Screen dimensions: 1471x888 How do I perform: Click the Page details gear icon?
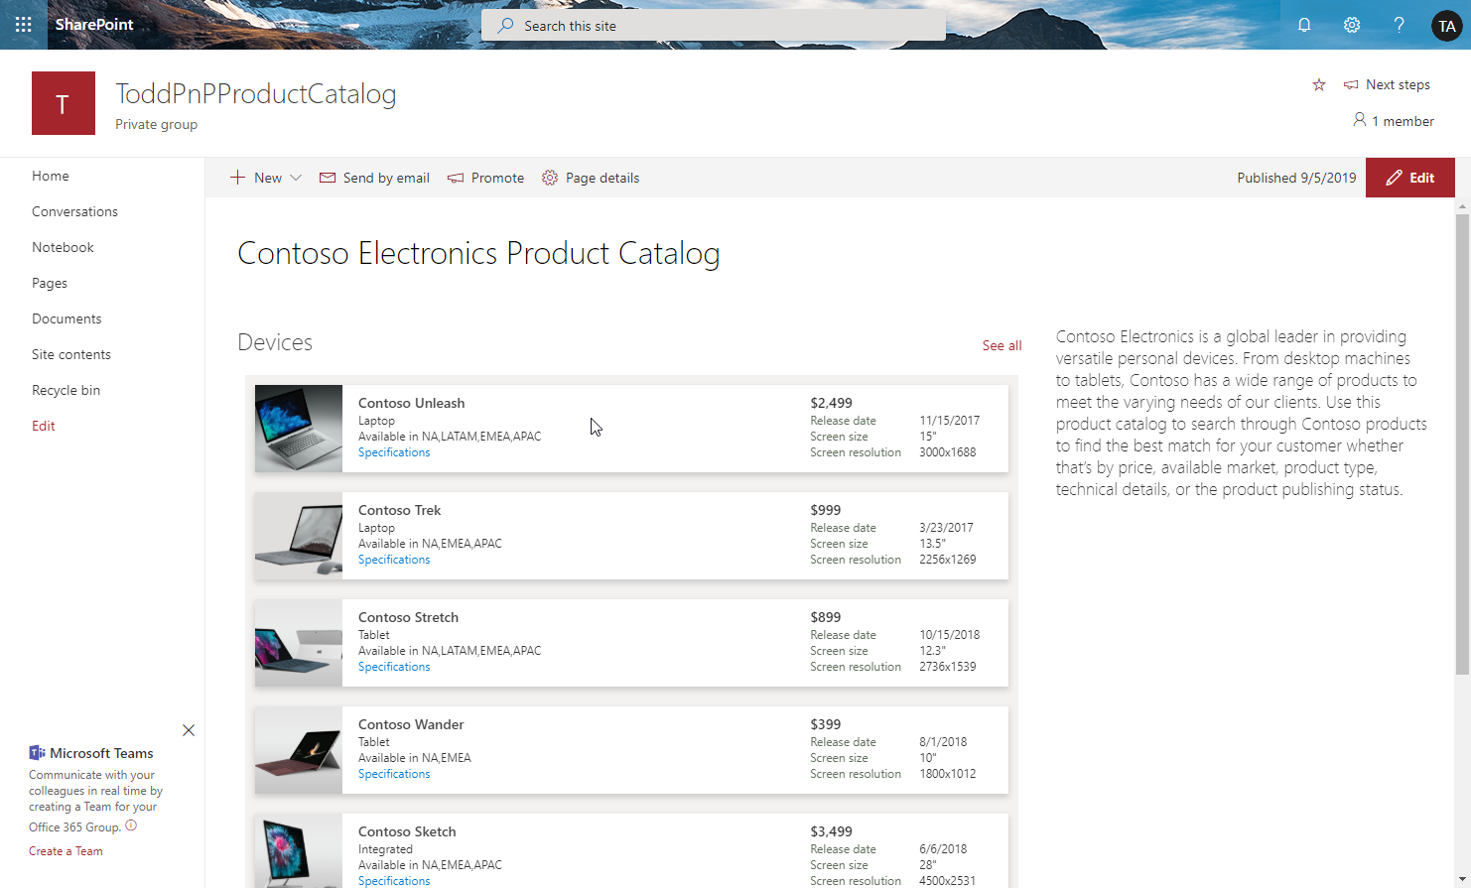pyautogui.click(x=550, y=178)
